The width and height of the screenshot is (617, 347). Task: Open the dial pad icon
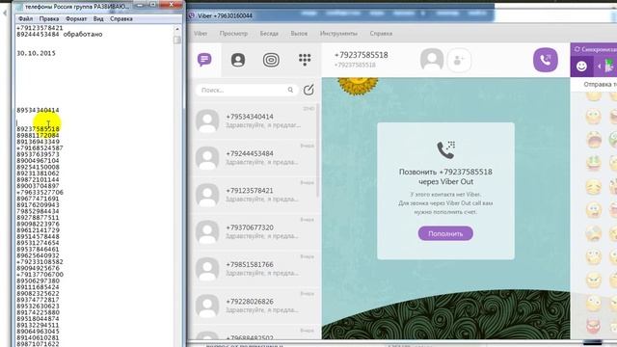(305, 60)
